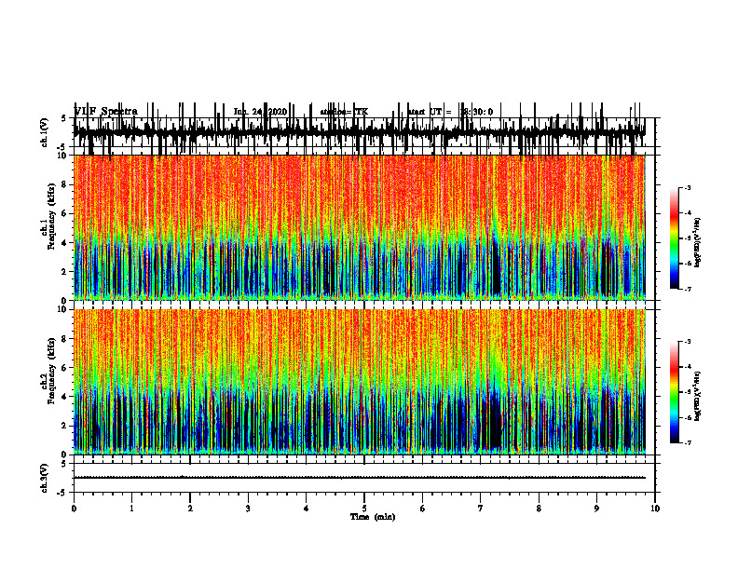Click the '6' kHz tick of ch.2 spectrogram
Viewport: 738px width, 570px height.
click(65, 368)
